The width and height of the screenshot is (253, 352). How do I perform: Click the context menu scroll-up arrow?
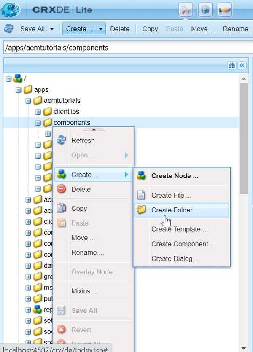click(x=94, y=129)
